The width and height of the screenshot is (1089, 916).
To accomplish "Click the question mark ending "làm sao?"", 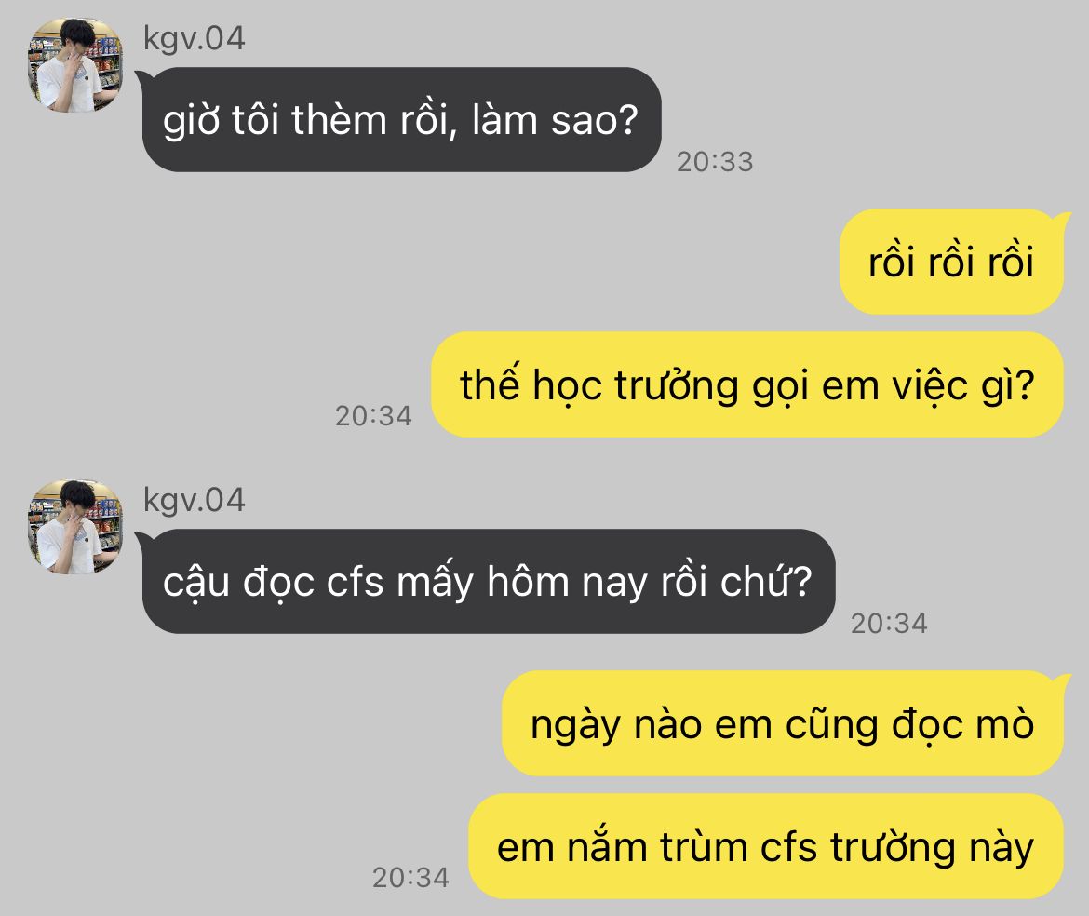I will (627, 119).
